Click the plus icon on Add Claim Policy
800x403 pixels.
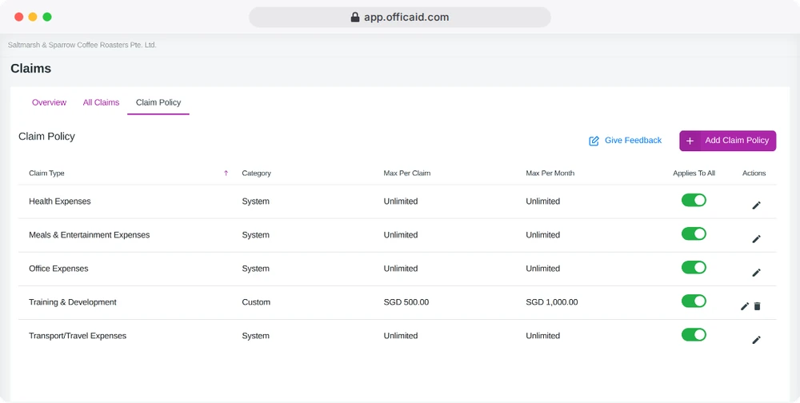point(690,141)
